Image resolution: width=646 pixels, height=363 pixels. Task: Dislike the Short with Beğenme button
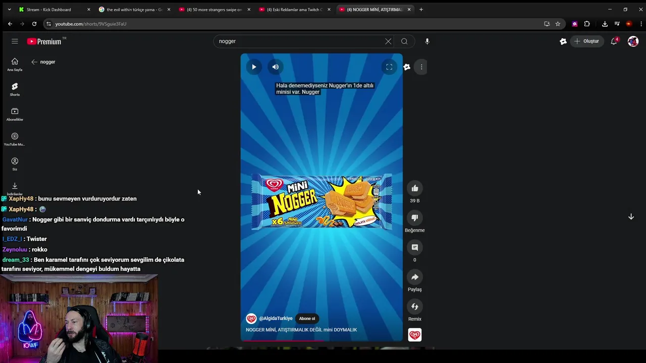(415, 218)
